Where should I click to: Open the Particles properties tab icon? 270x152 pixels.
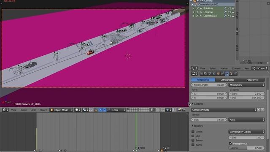(x=235, y=73)
